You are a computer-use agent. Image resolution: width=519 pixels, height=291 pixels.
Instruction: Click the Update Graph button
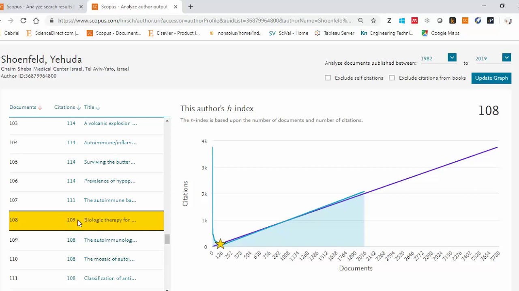pyautogui.click(x=491, y=78)
